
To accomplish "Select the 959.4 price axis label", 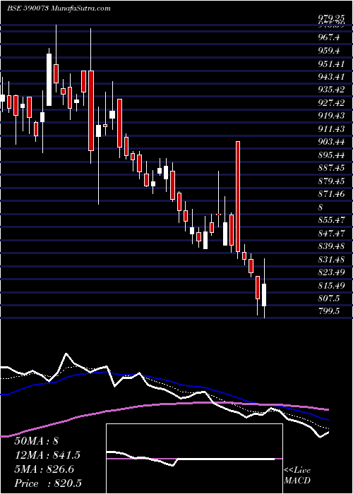I will coord(330,50).
